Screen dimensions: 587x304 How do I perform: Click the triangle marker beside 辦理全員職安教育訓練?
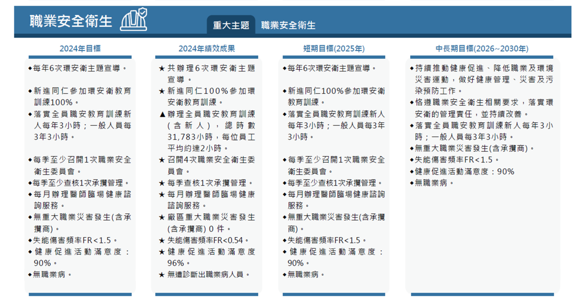coord(162,115)
